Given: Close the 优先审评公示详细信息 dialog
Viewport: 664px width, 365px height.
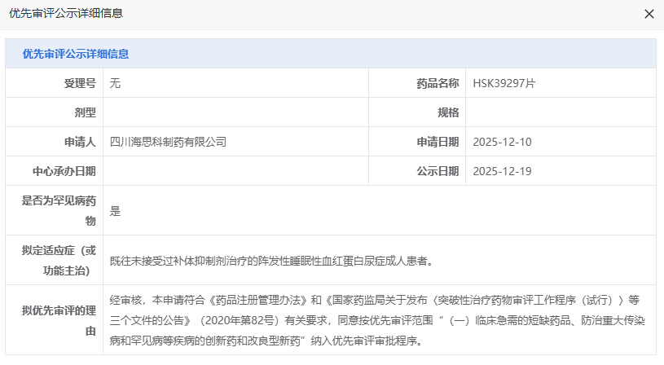Looking at the screenshot, I should 649,14.
